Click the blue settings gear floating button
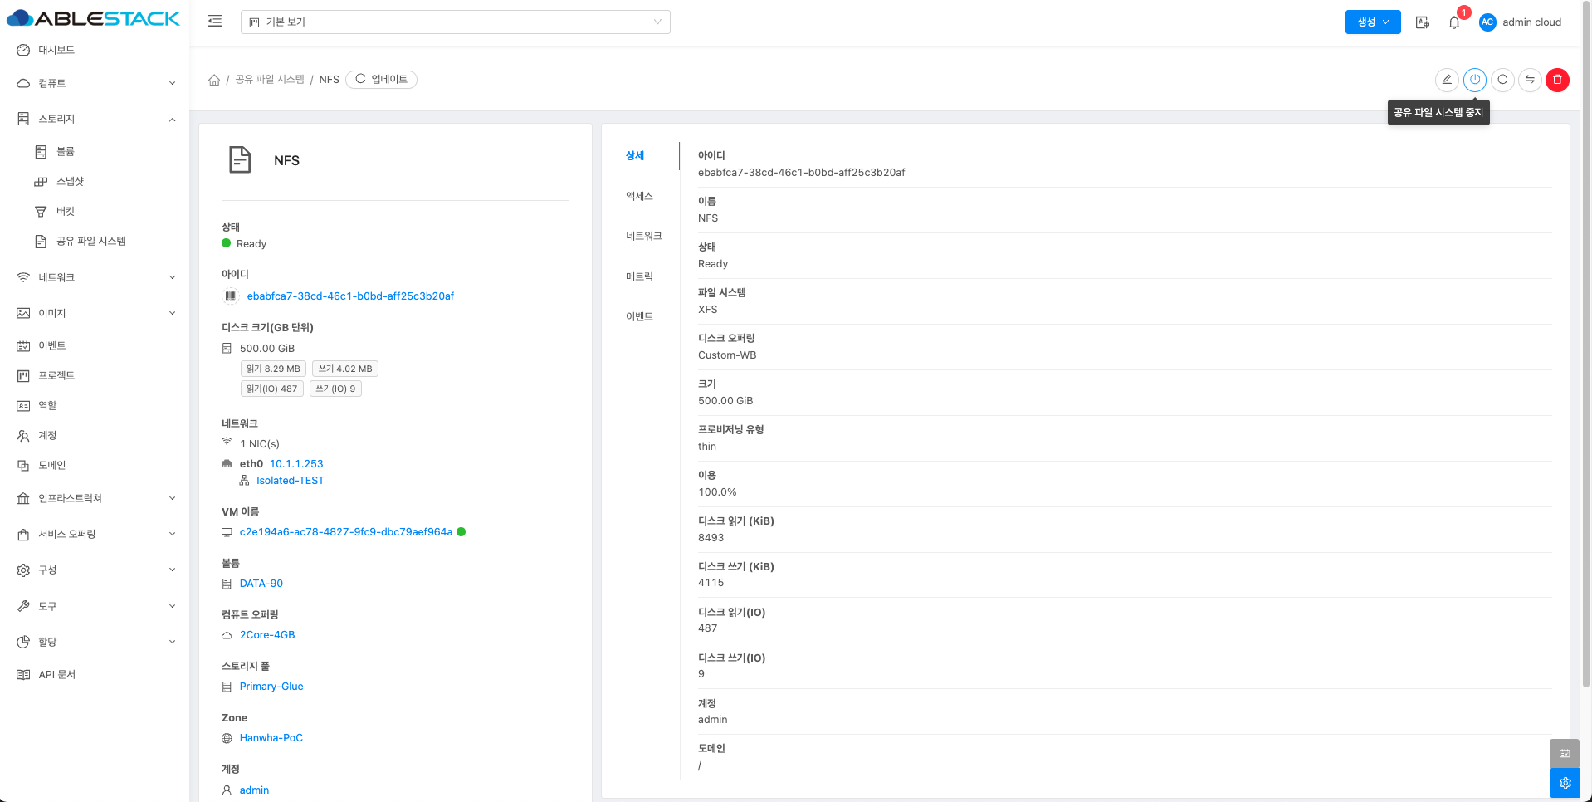This screenshot has height=802, width=1592. (x=1565, y=783)
